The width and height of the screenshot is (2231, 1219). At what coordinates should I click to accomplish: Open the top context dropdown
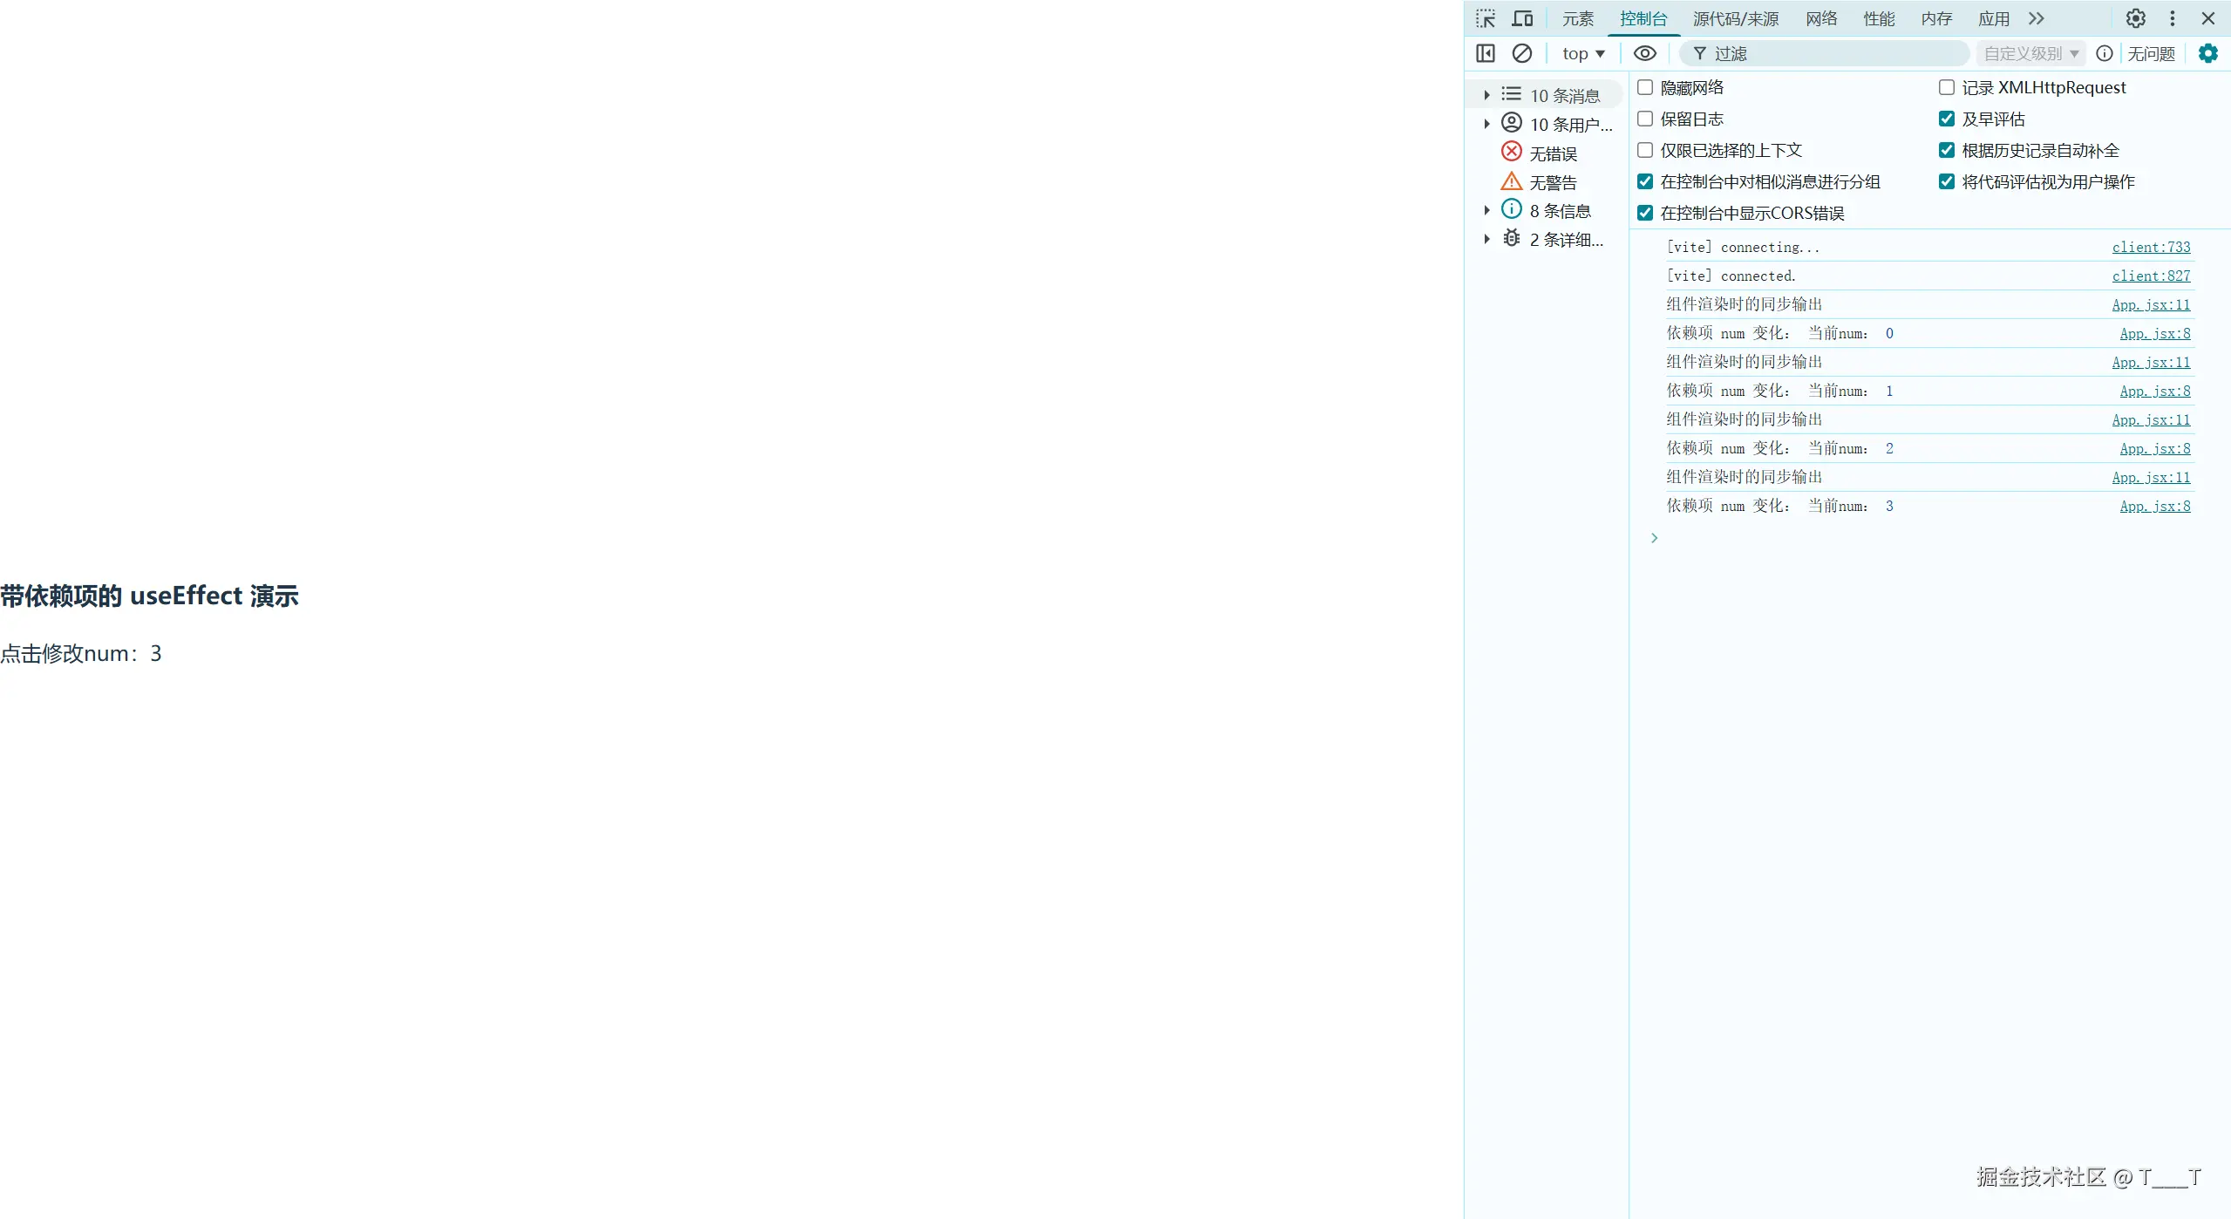[x=1582, y=53]
